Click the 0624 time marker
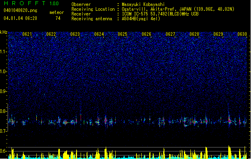 click(x=99, y=34)
